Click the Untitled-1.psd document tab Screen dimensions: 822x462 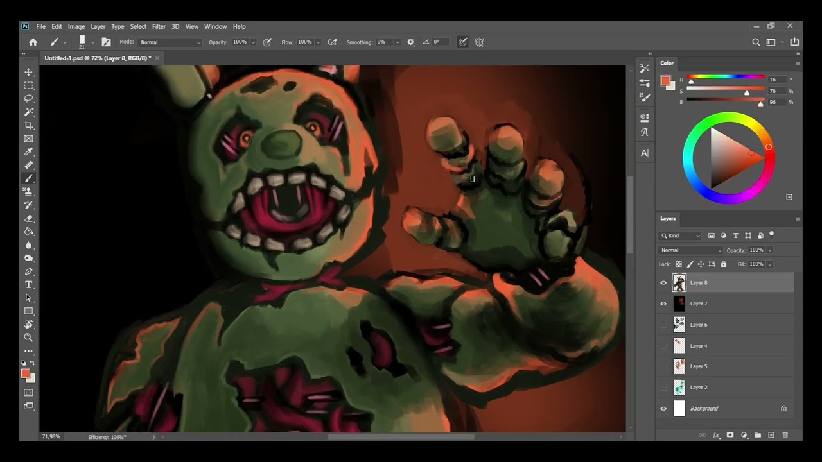point(98,58)
